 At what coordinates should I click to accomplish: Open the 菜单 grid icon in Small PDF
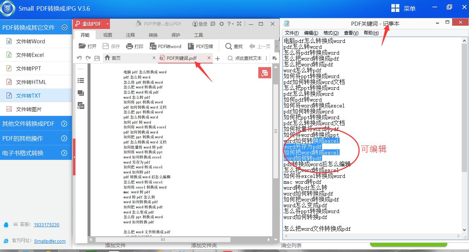coord(395,8)
